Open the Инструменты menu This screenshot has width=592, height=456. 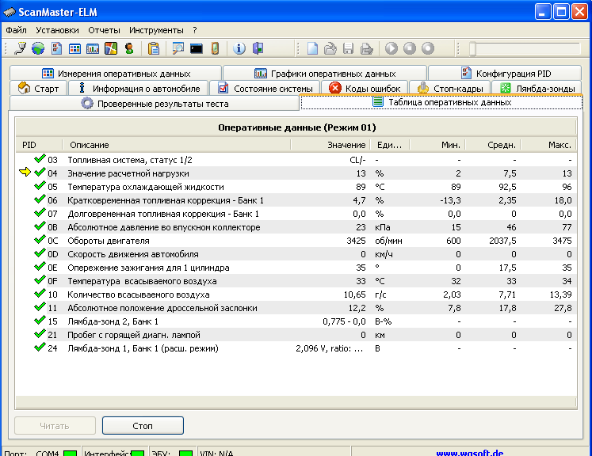pos(158,29)
